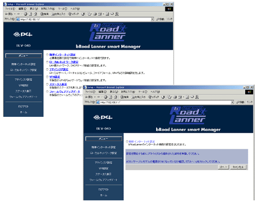Open VPN設定 link in rear window content
Viewport: 256px width, 205px height.
point(55,77)
